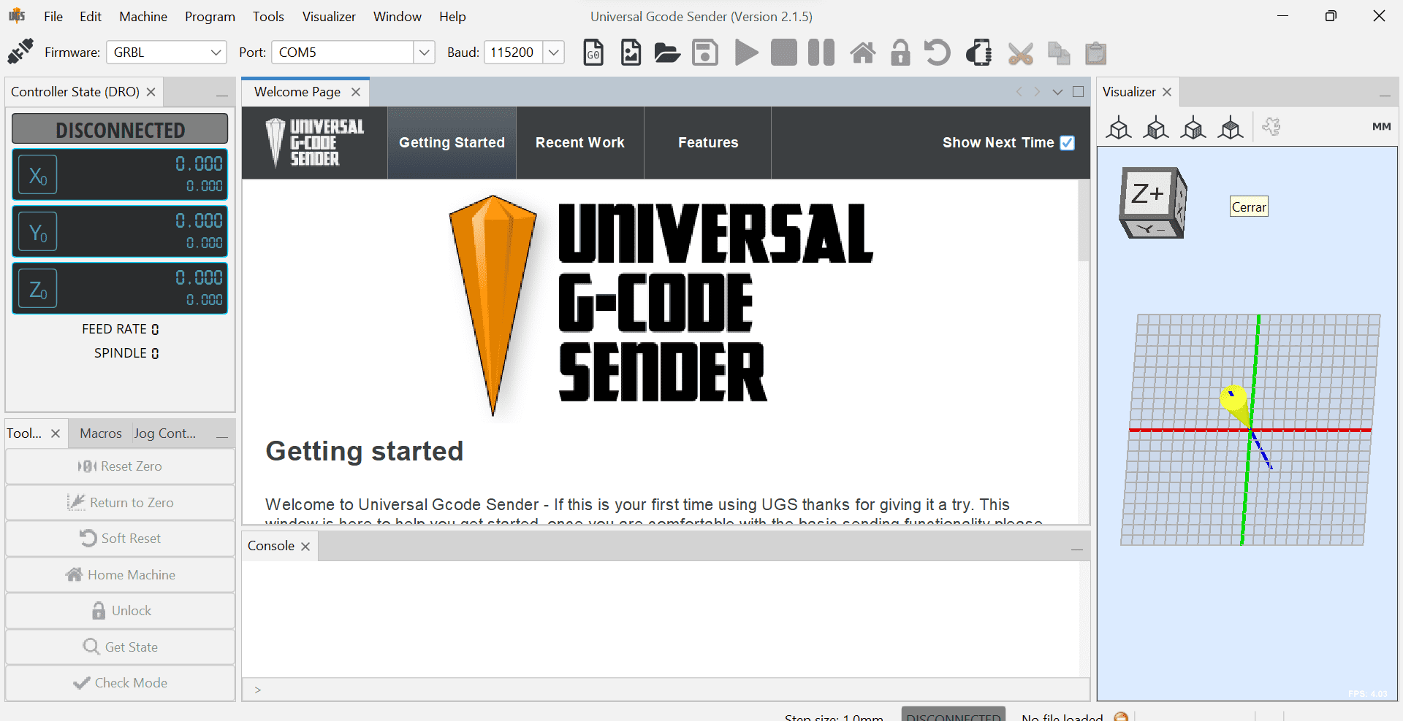The width and height of the screenshot is (1403, 721).
Task: Open the Window menu
Action: pos(398,16)
